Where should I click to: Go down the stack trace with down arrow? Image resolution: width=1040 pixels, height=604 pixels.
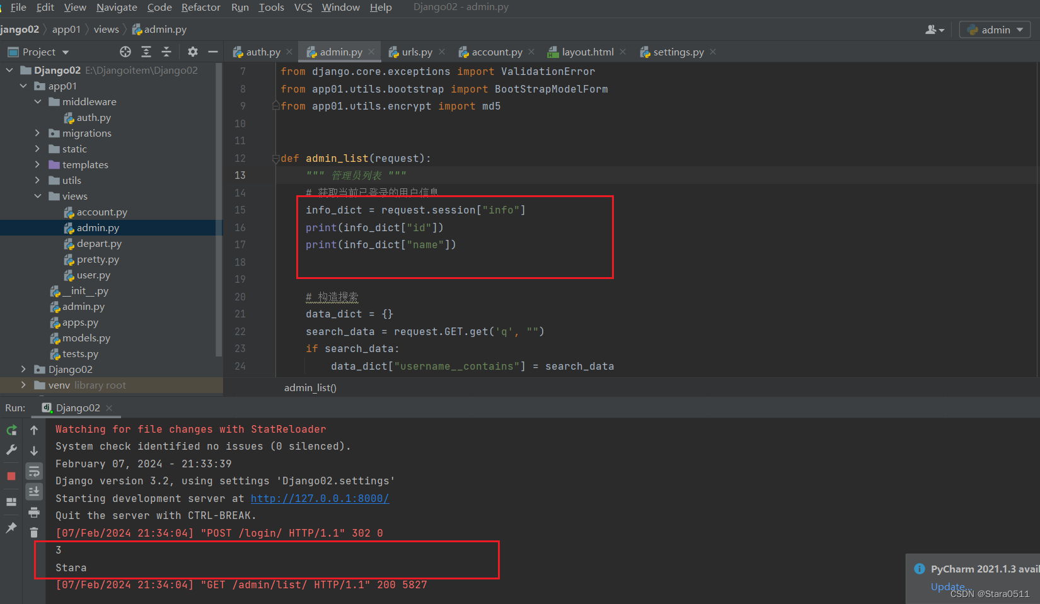pyautogui.click(x=34, y=451)
